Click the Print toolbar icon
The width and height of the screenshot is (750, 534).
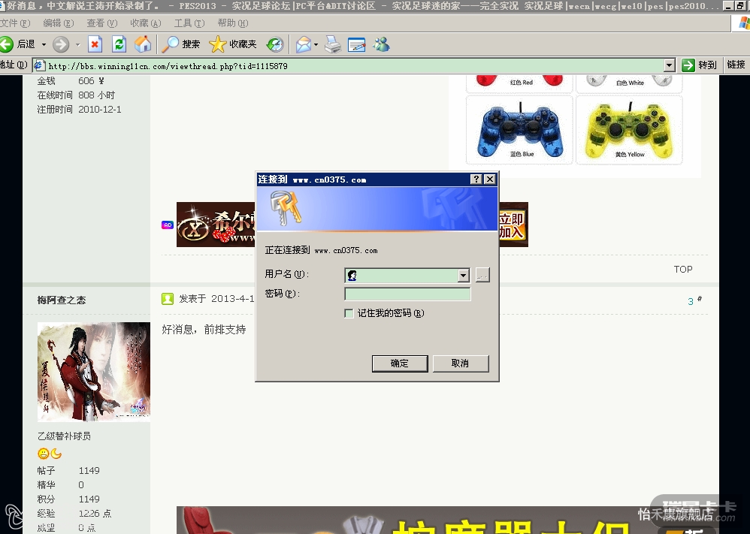333,44
